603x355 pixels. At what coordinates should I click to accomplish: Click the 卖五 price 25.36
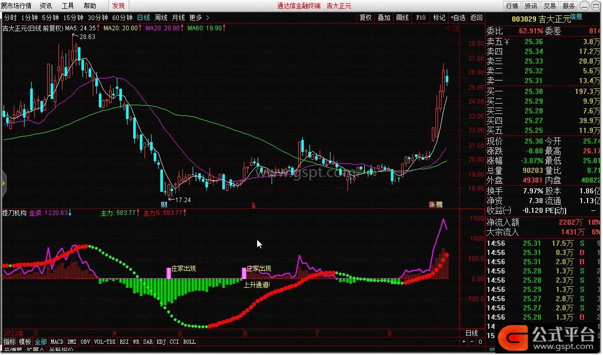click(534, 42)
